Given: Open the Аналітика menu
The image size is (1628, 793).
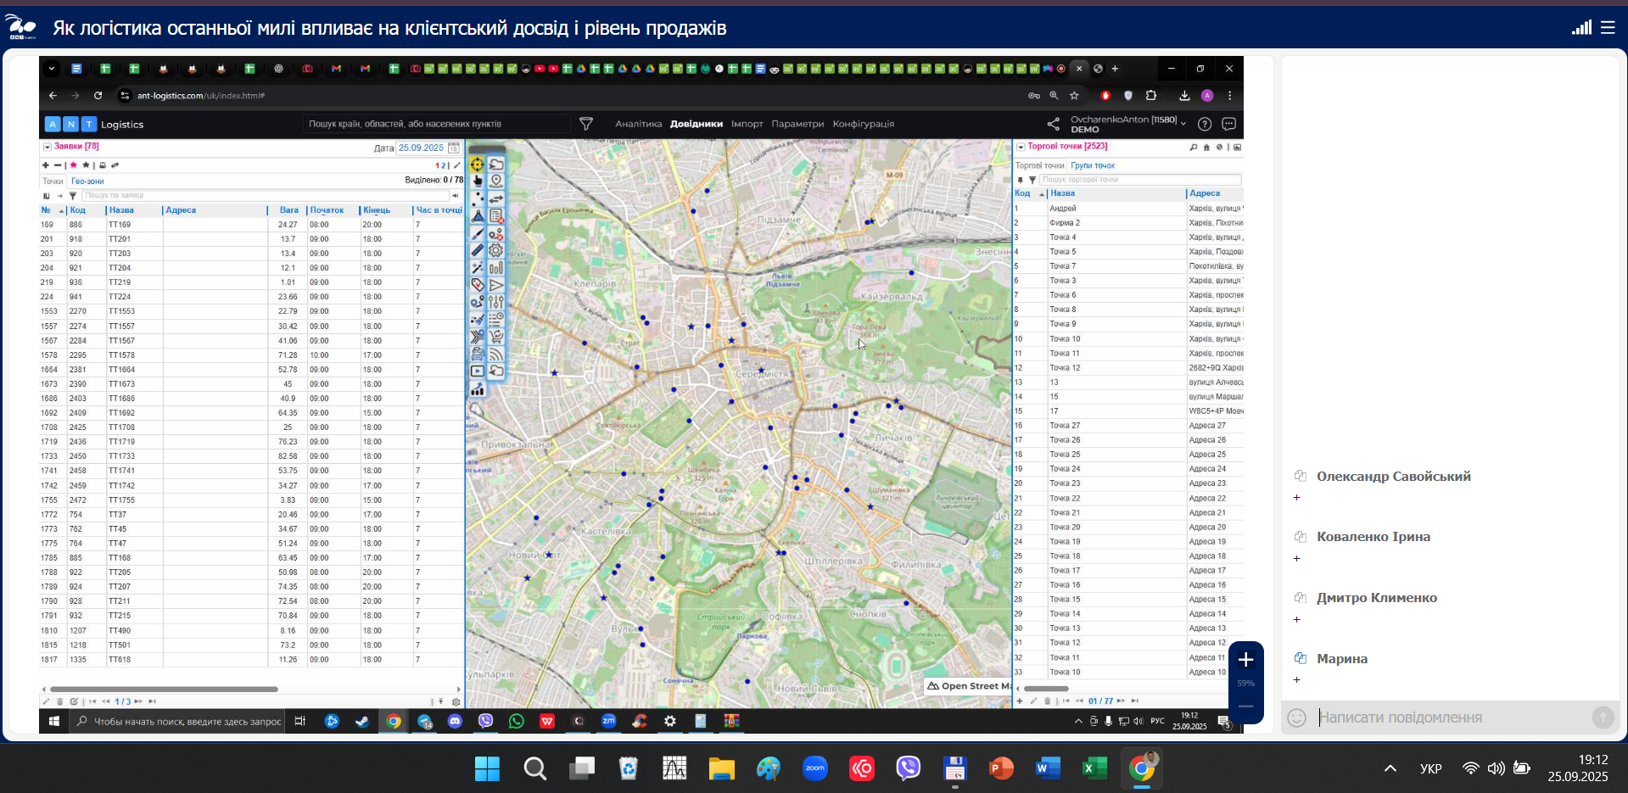Looking at the screenshot, I should pyautogui.click(x=638, y=124).
